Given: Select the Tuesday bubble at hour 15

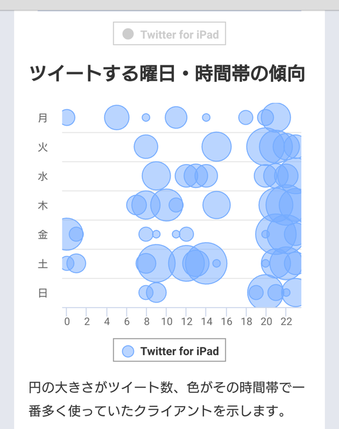Looking at the screenshot, I should 217,146.
